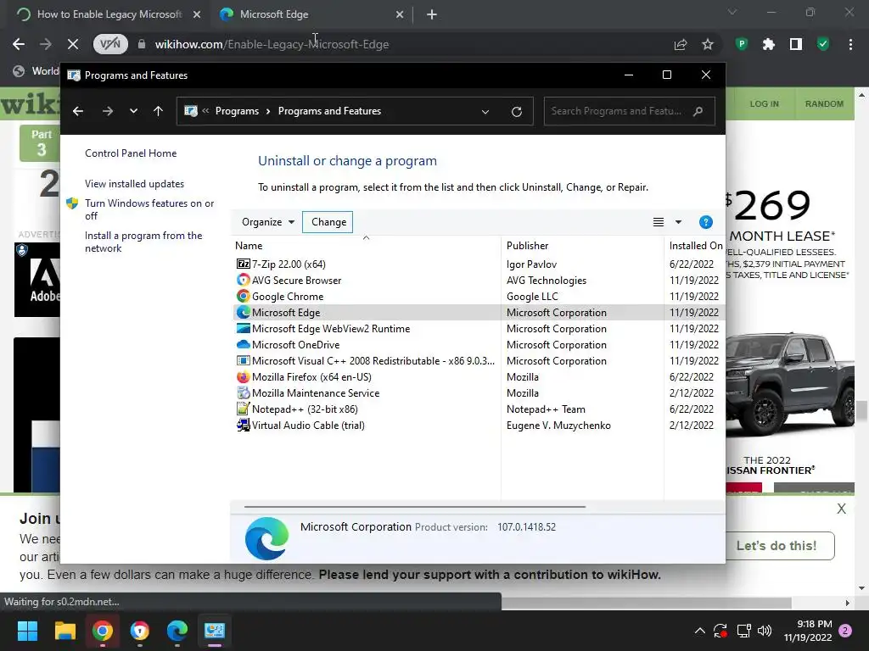
Task: Go up one level in Control Panel
Action: pos(158,111)
